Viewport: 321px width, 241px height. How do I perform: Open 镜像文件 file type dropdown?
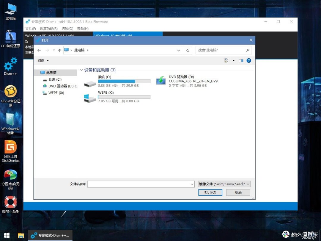(224, 184)
